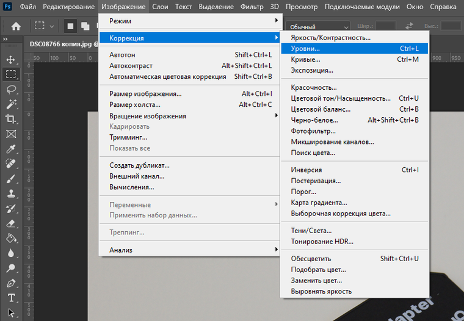This screenshot has height=321, width=464.
Task: Select the Pen tool
Action: (x=11, y=283)
